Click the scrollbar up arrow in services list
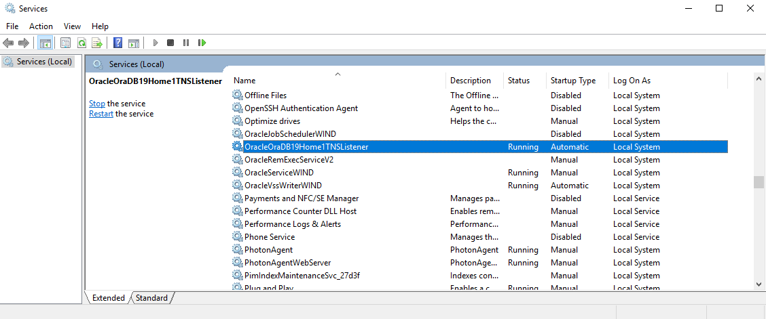Screen dimensions: 766x319 (x=758, y=78)
